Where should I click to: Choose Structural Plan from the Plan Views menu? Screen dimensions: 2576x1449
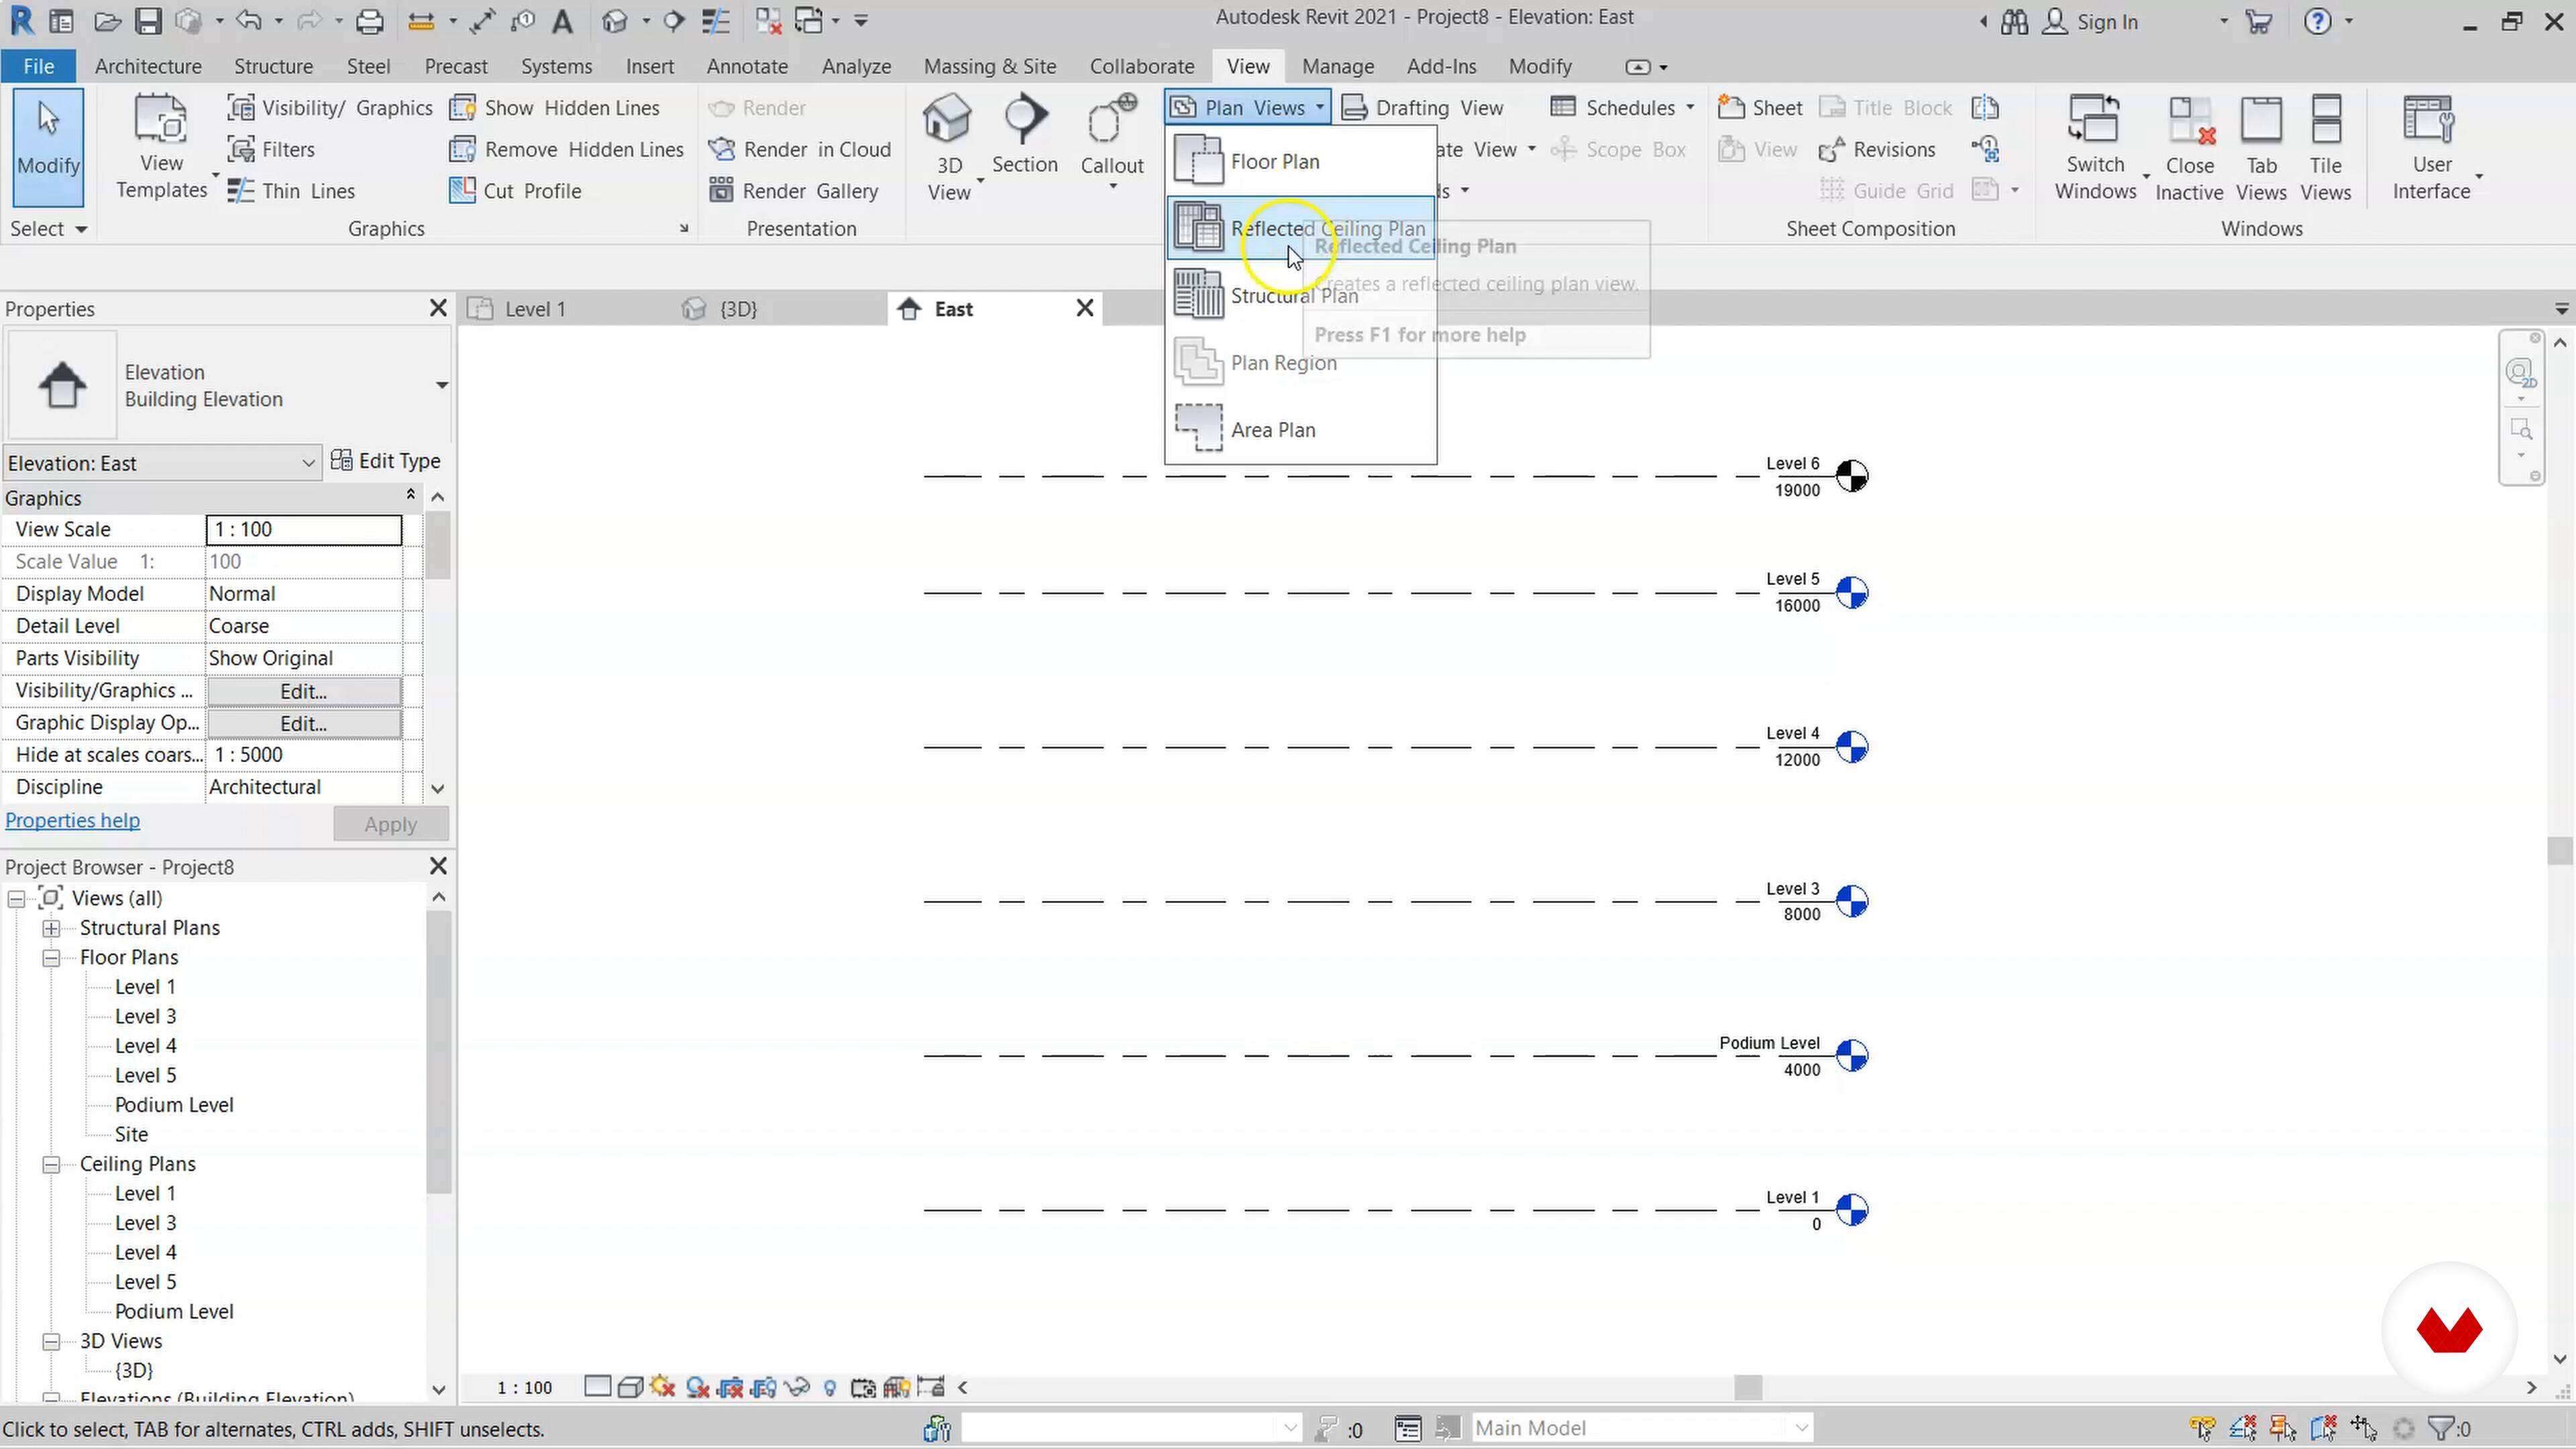tap(1301, 296)
